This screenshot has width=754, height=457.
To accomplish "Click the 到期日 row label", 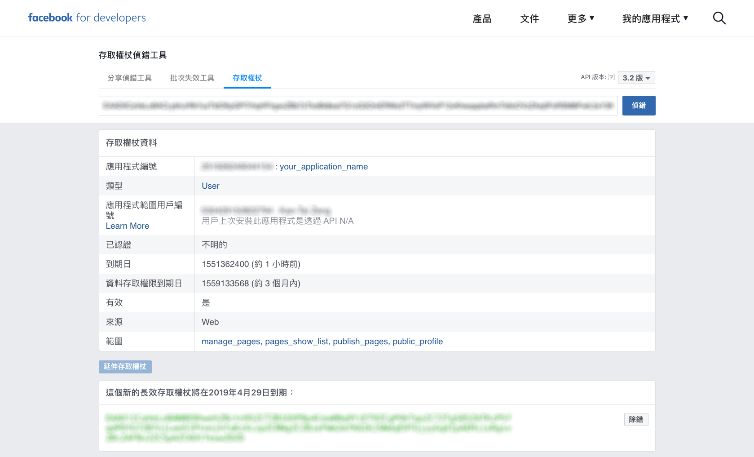I will pyautogui.click(x=119, y=264).
